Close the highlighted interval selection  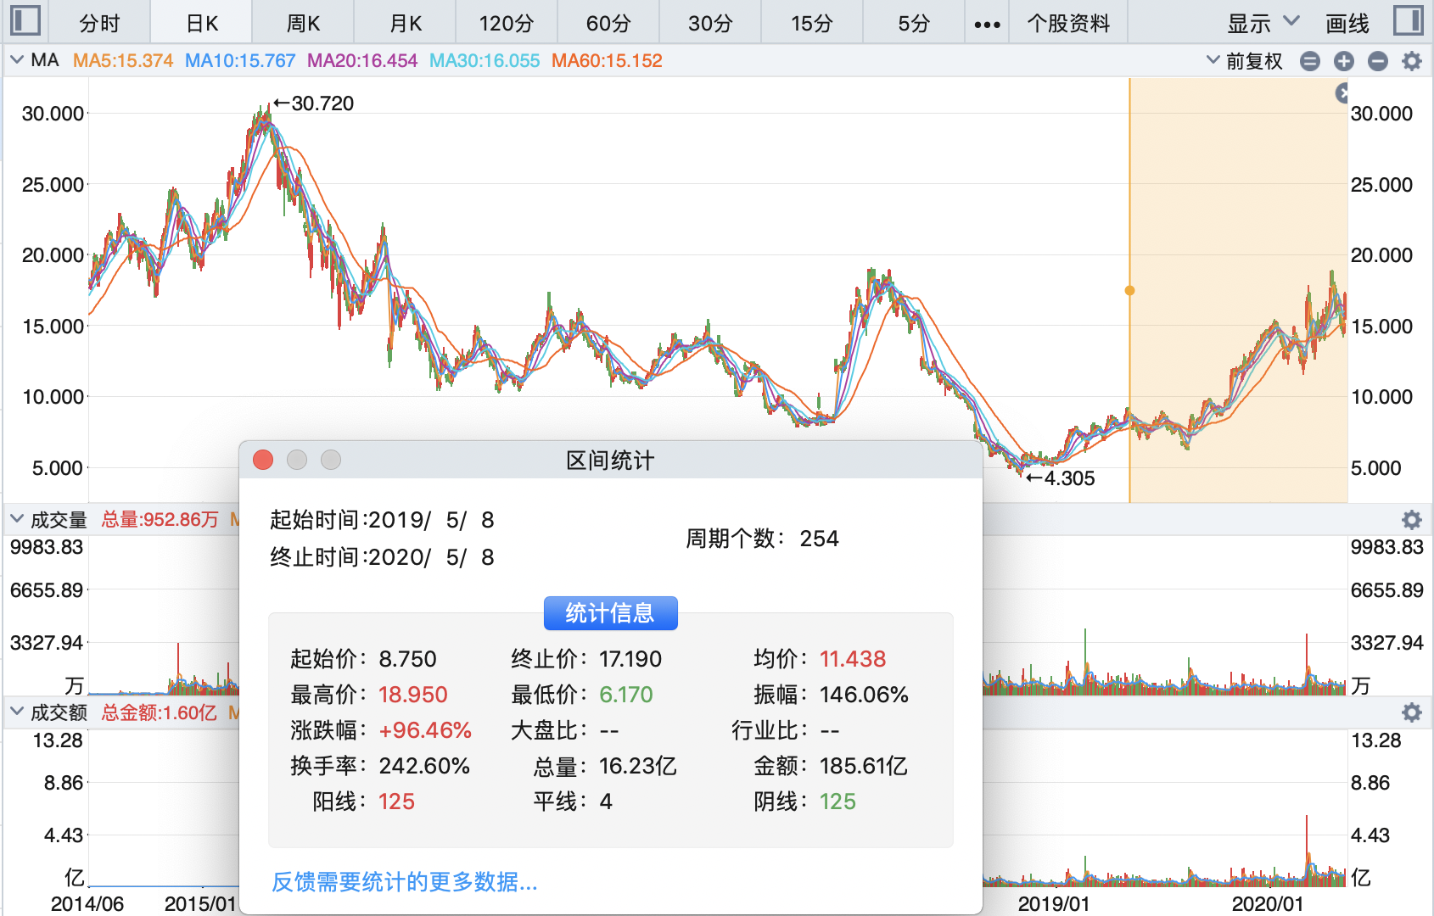point(1342,93)
